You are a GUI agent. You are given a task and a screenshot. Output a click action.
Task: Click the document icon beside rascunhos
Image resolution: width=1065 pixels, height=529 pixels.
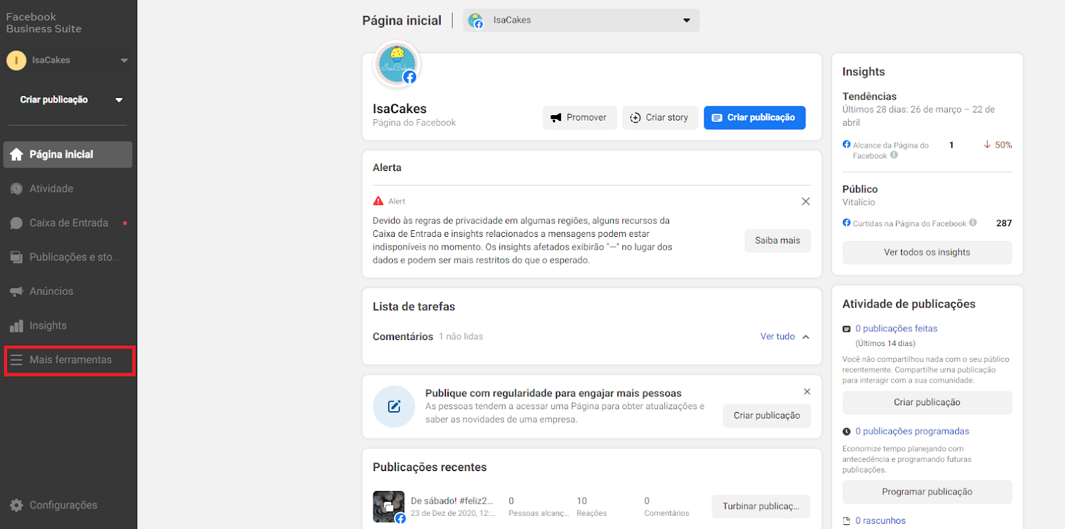coord(847,521)
